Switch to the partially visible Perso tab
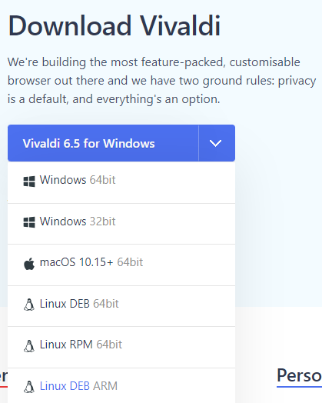Image resolution: width=322 pixels, height=403 pixels. point(299,376)
